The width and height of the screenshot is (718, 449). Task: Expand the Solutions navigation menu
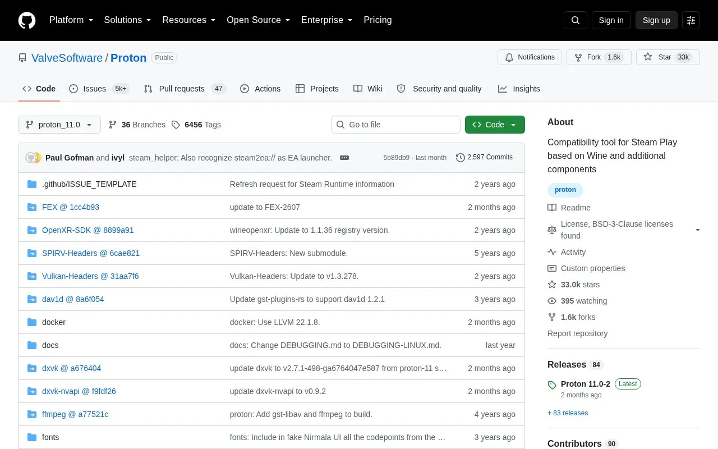pyautogui.click(x=128, y=20)
